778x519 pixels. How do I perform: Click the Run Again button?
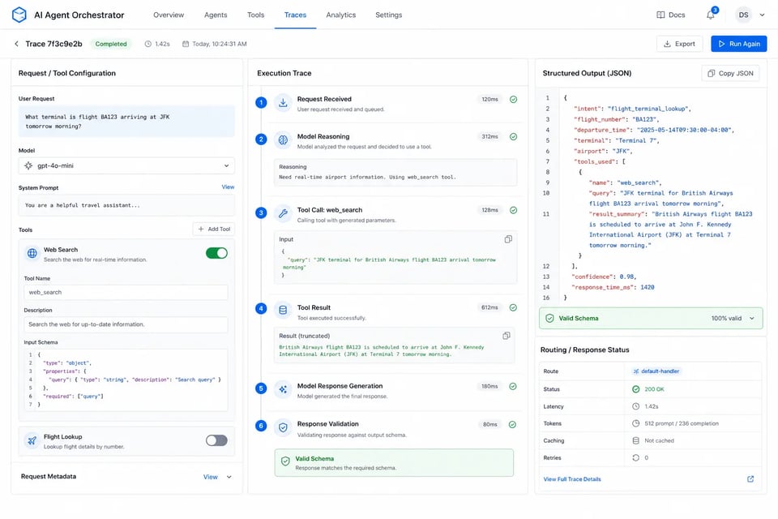pos(739,44)
